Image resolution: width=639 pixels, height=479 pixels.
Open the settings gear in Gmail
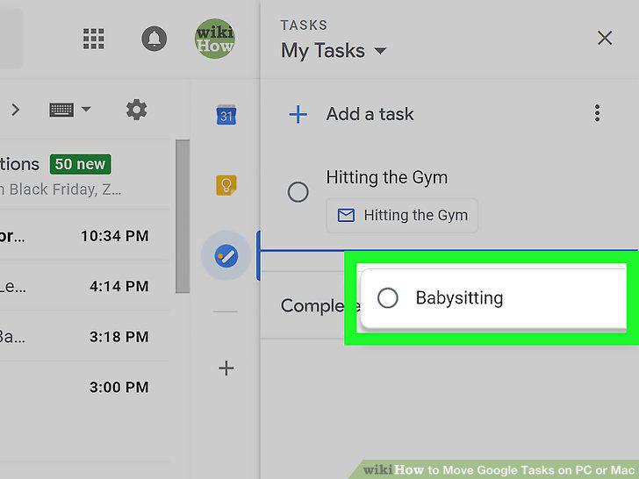137,110
